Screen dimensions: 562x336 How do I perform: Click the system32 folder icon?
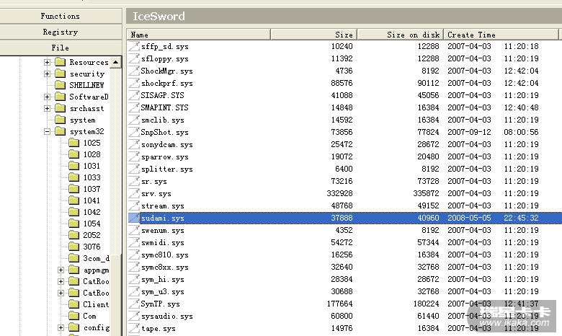(x=61, y=131)
